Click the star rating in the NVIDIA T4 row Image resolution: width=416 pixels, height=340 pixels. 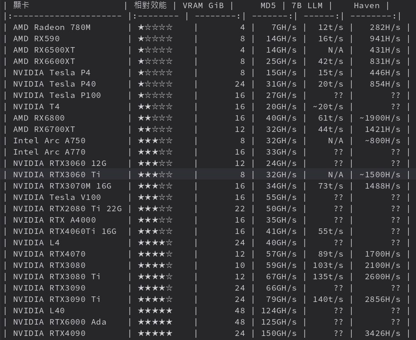coord(155,107)
